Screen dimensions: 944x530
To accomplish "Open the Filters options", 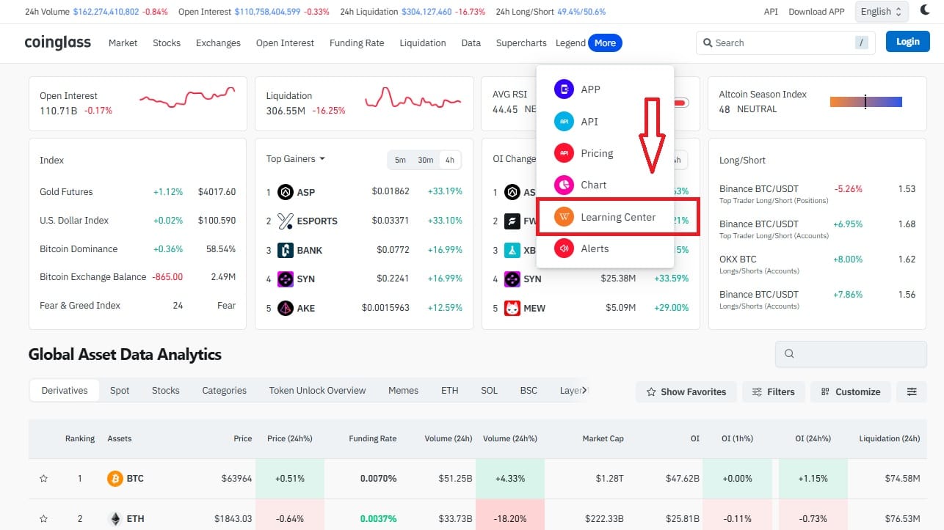I will pyautogui.click(x=774, y=392).
